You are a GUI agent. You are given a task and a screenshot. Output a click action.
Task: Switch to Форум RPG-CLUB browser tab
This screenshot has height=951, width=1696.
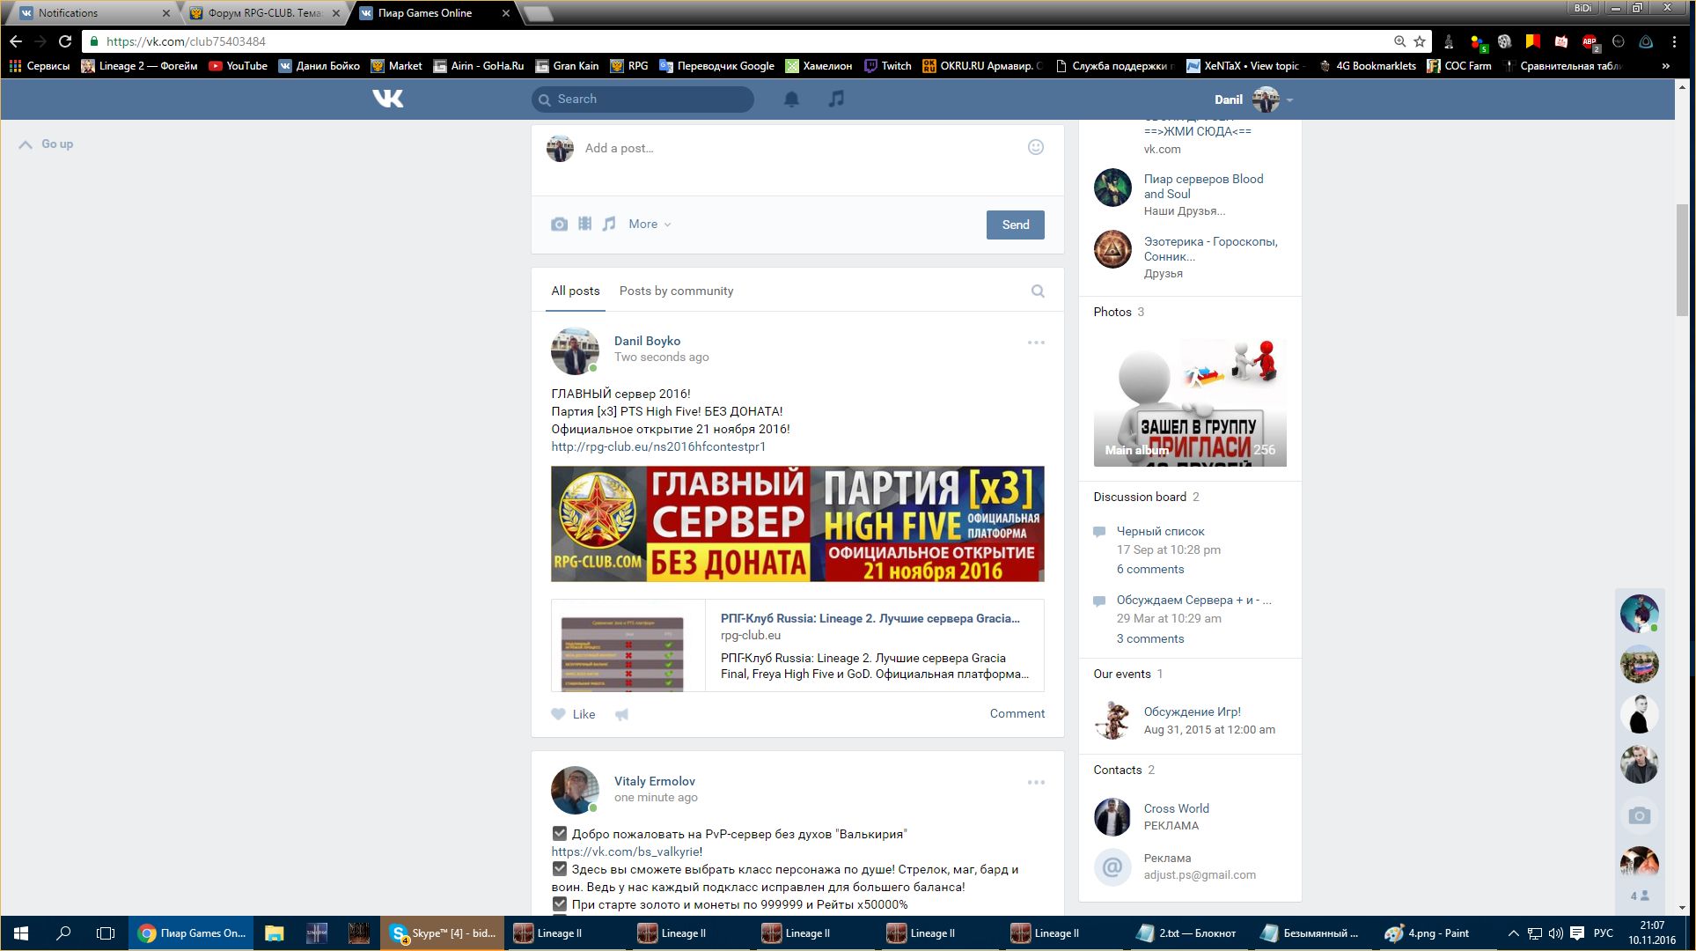click(264, 12)
